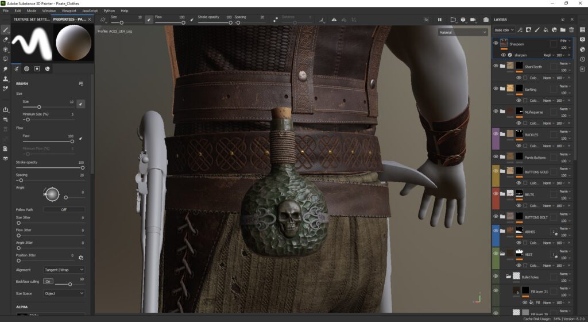Image resolution: width=588 pixels, height=322 pixels.
Task: Select the Smudge tool
Action: pos(5,68)
